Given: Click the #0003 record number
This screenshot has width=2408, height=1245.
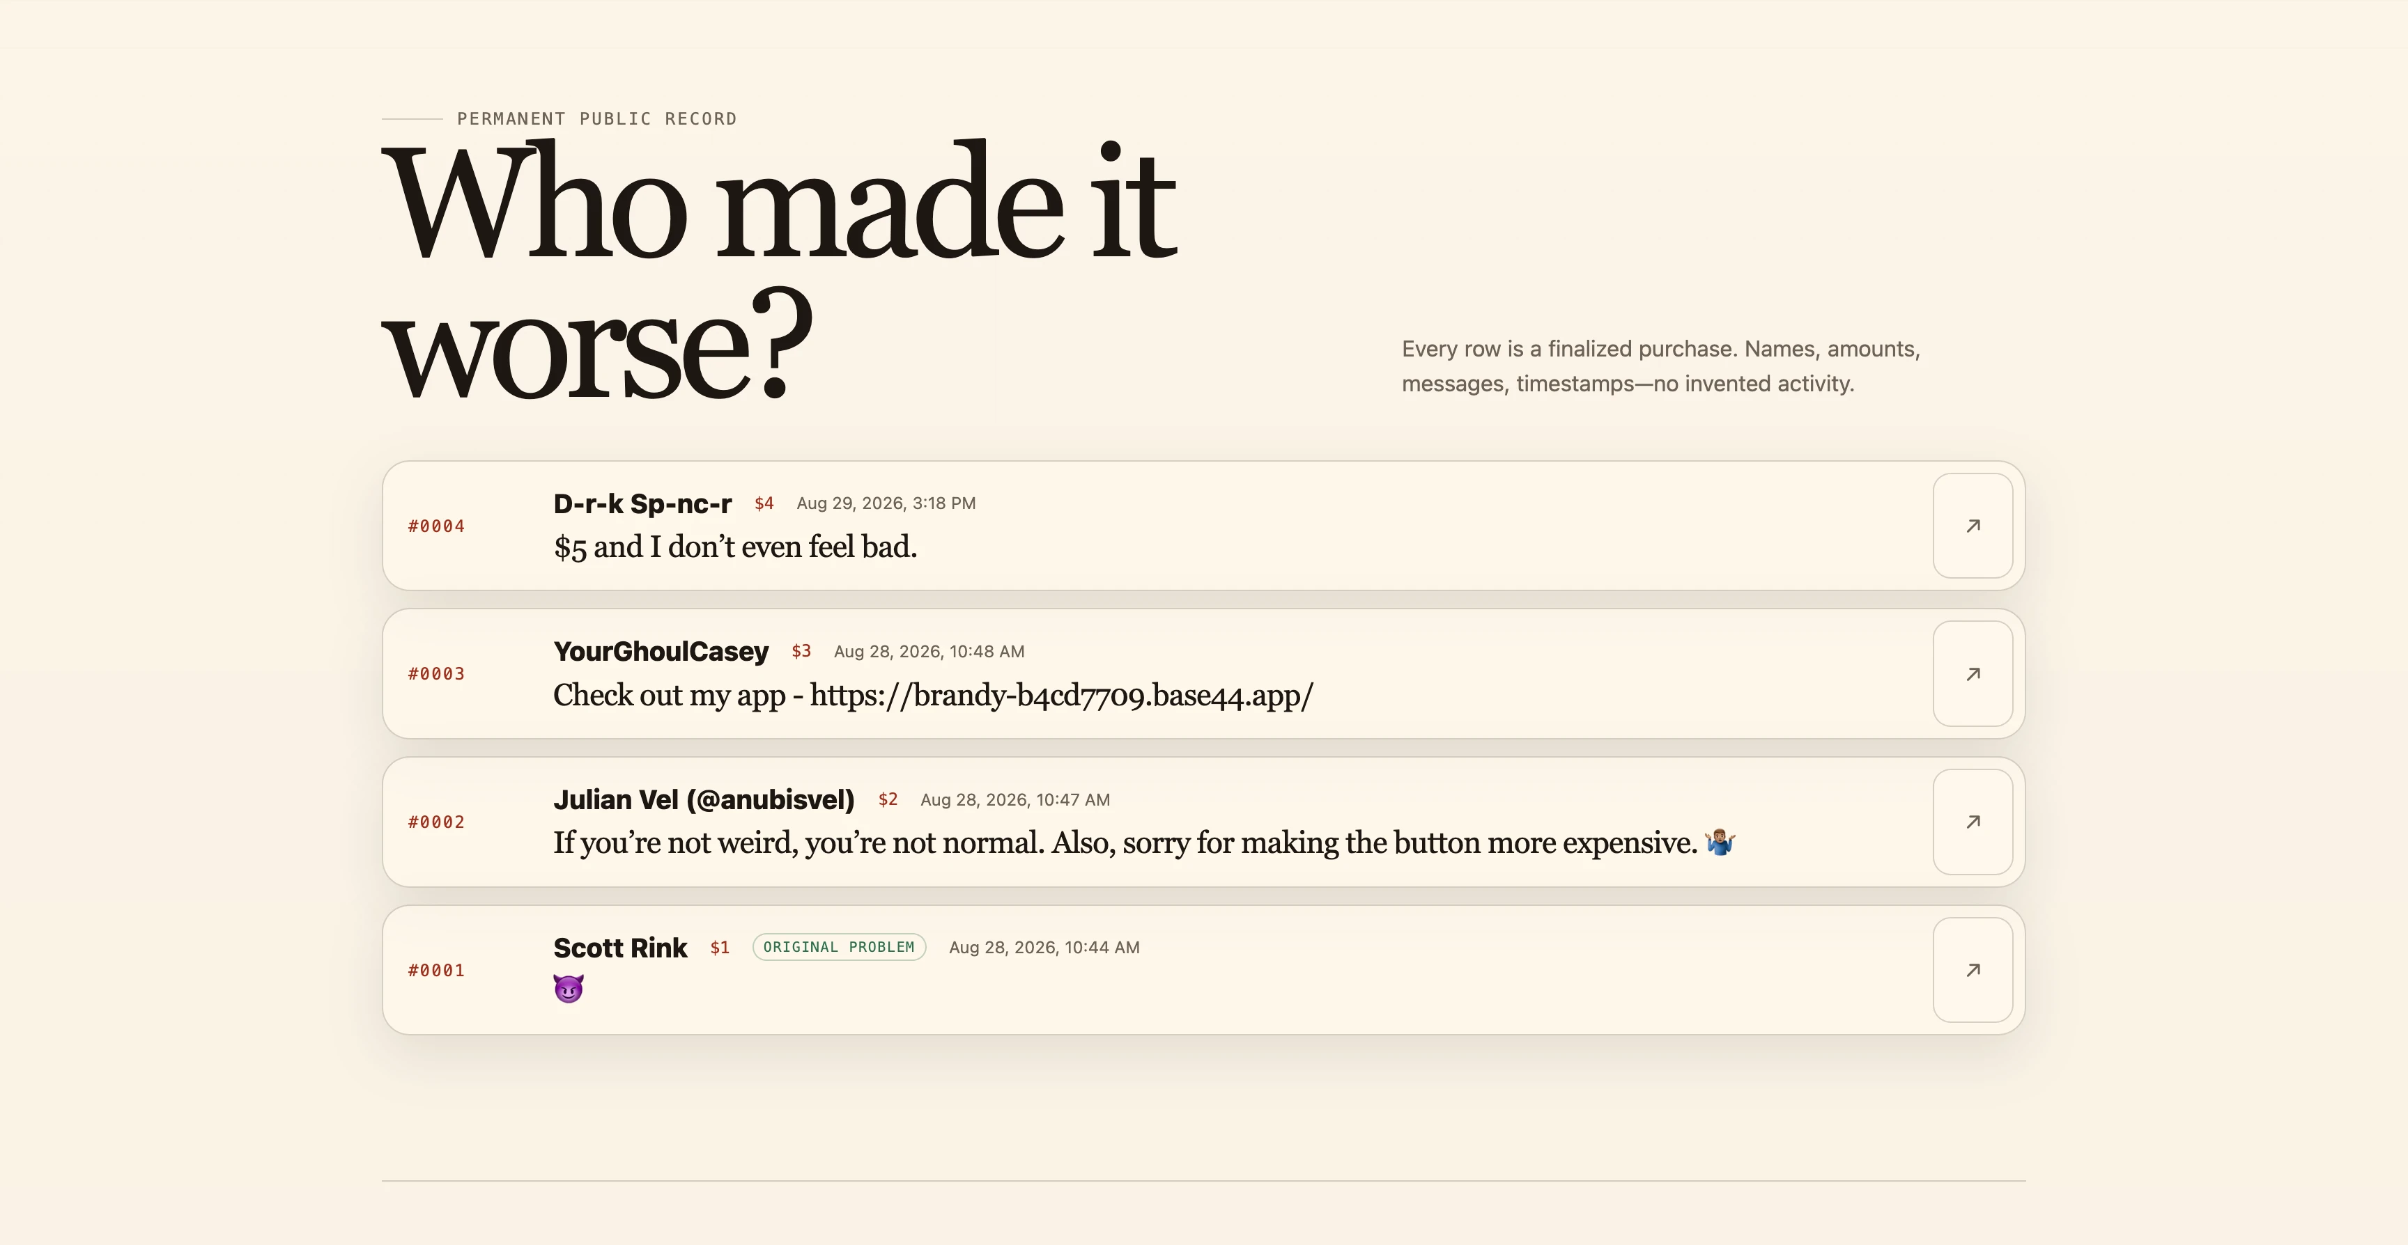Looking at the screenshot, I should [437, 673].
